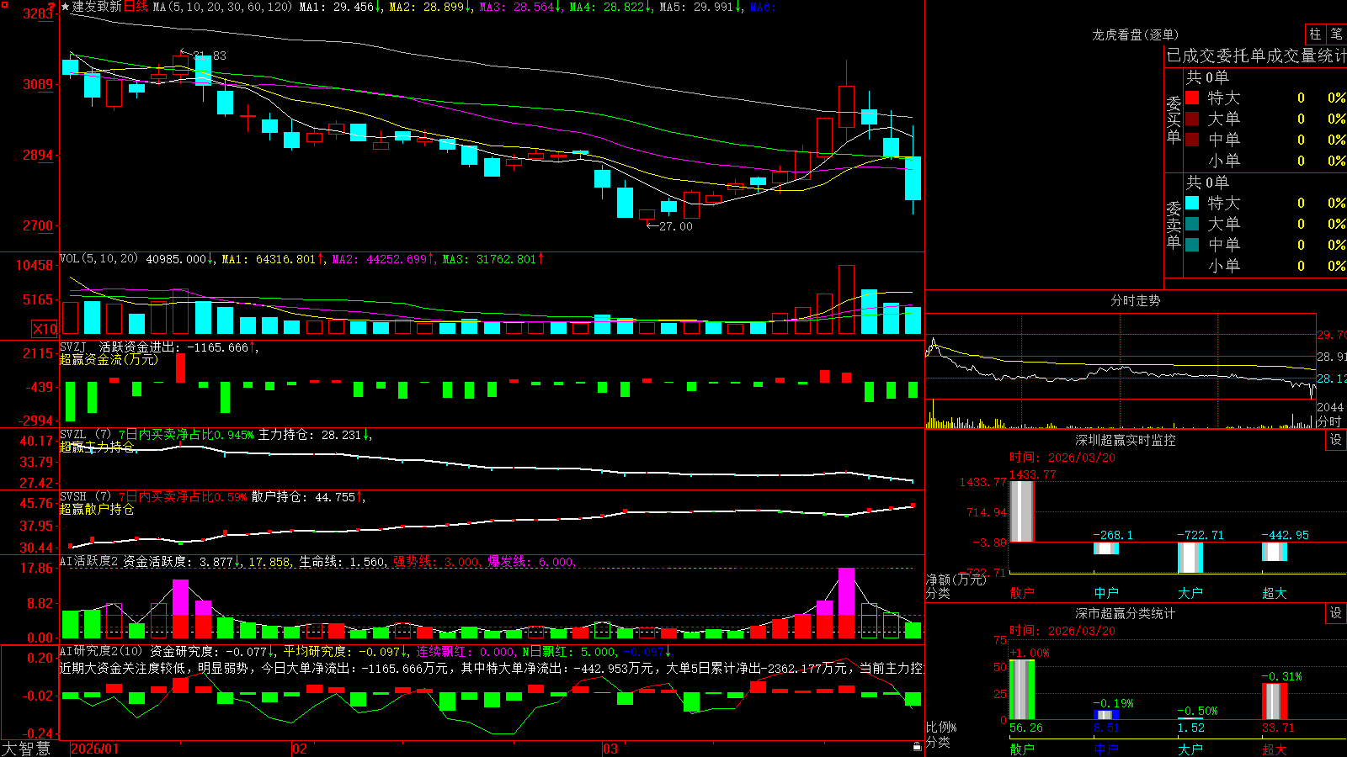Click the 深市超赢分类统计 panel title

1126,613
